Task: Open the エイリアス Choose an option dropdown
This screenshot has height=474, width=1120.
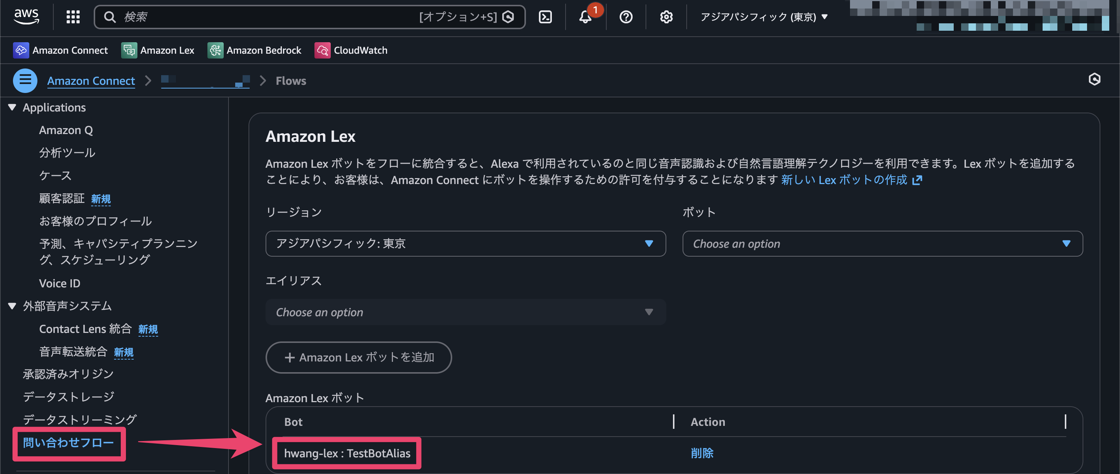Action: click(x=465, y=312)
